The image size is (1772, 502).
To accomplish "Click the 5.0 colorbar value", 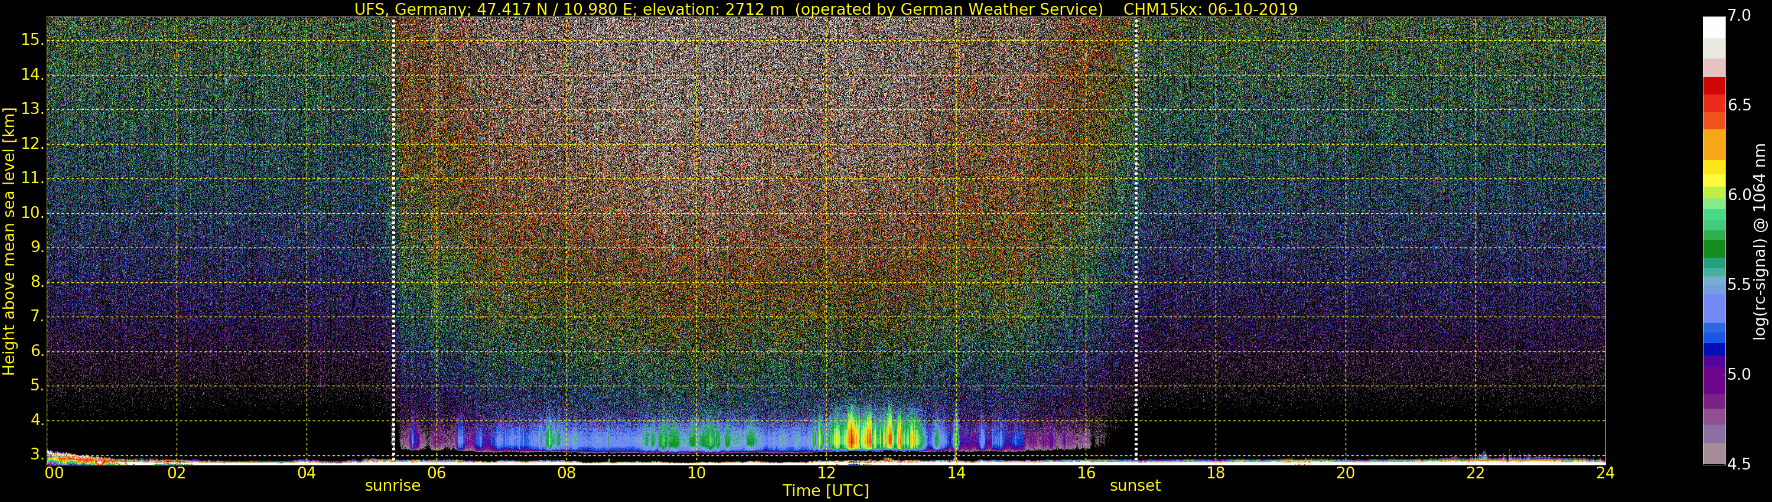I will 1740,374.
